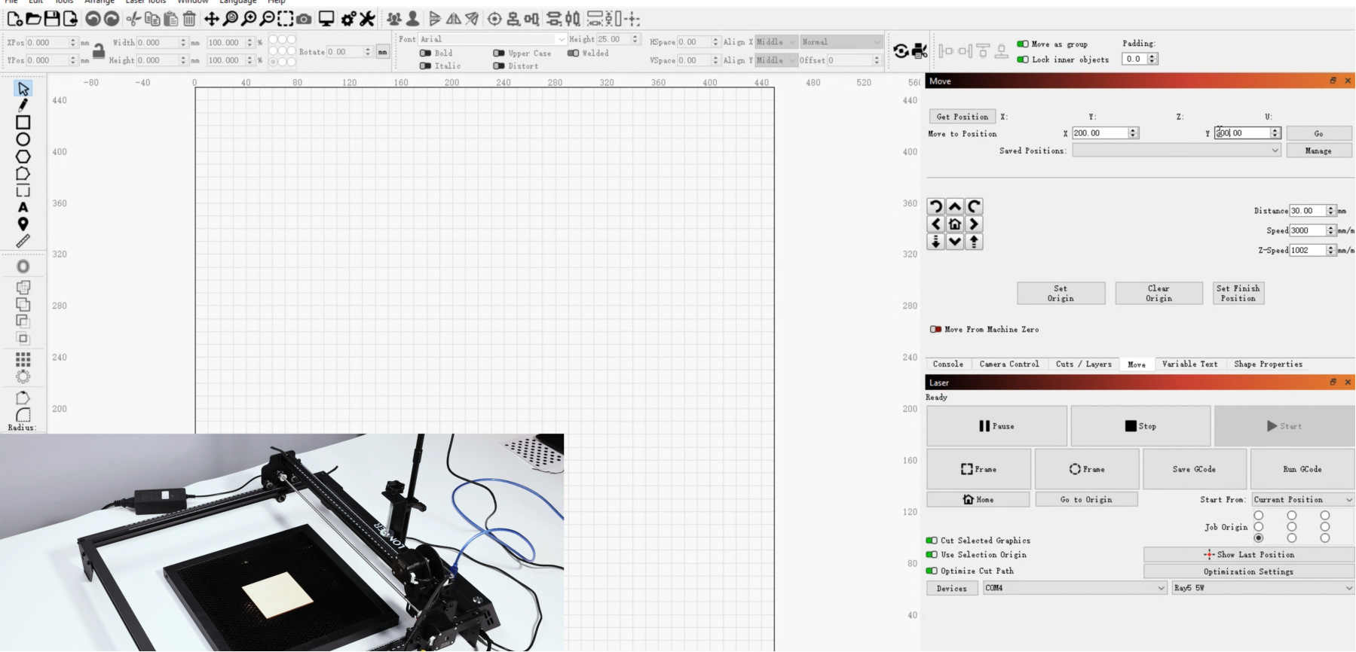
Task: Open the Console tab
Action: [947, 364]
